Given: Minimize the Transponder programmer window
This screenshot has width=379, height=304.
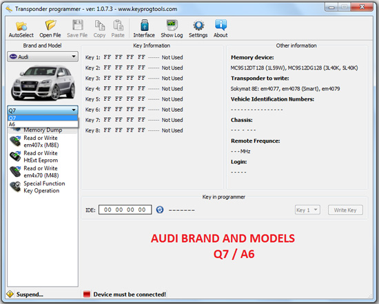Looking at the screenshot, I should pyautogui.click(x=331, y=8).
